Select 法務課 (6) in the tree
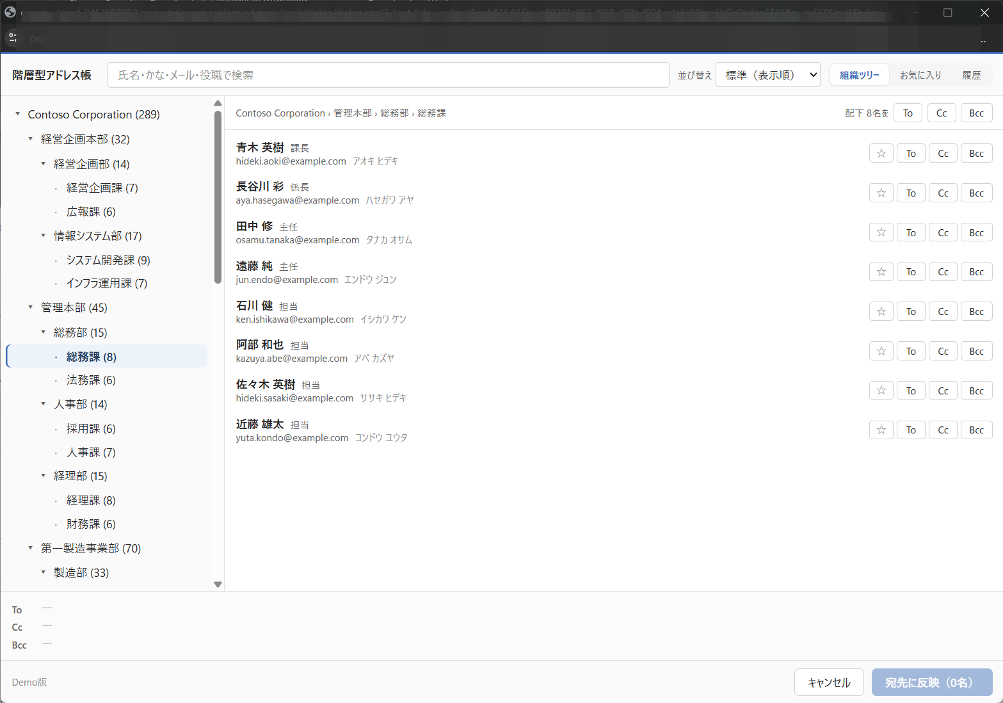Screen dimensions: 1003x703 click(91, 380)
